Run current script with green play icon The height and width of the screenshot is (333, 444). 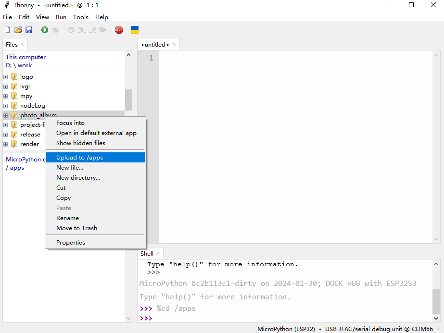click(45, 30)
